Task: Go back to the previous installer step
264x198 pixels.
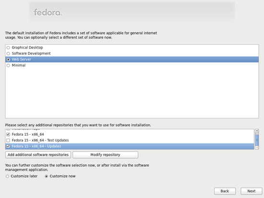Action: coord(225,191)
